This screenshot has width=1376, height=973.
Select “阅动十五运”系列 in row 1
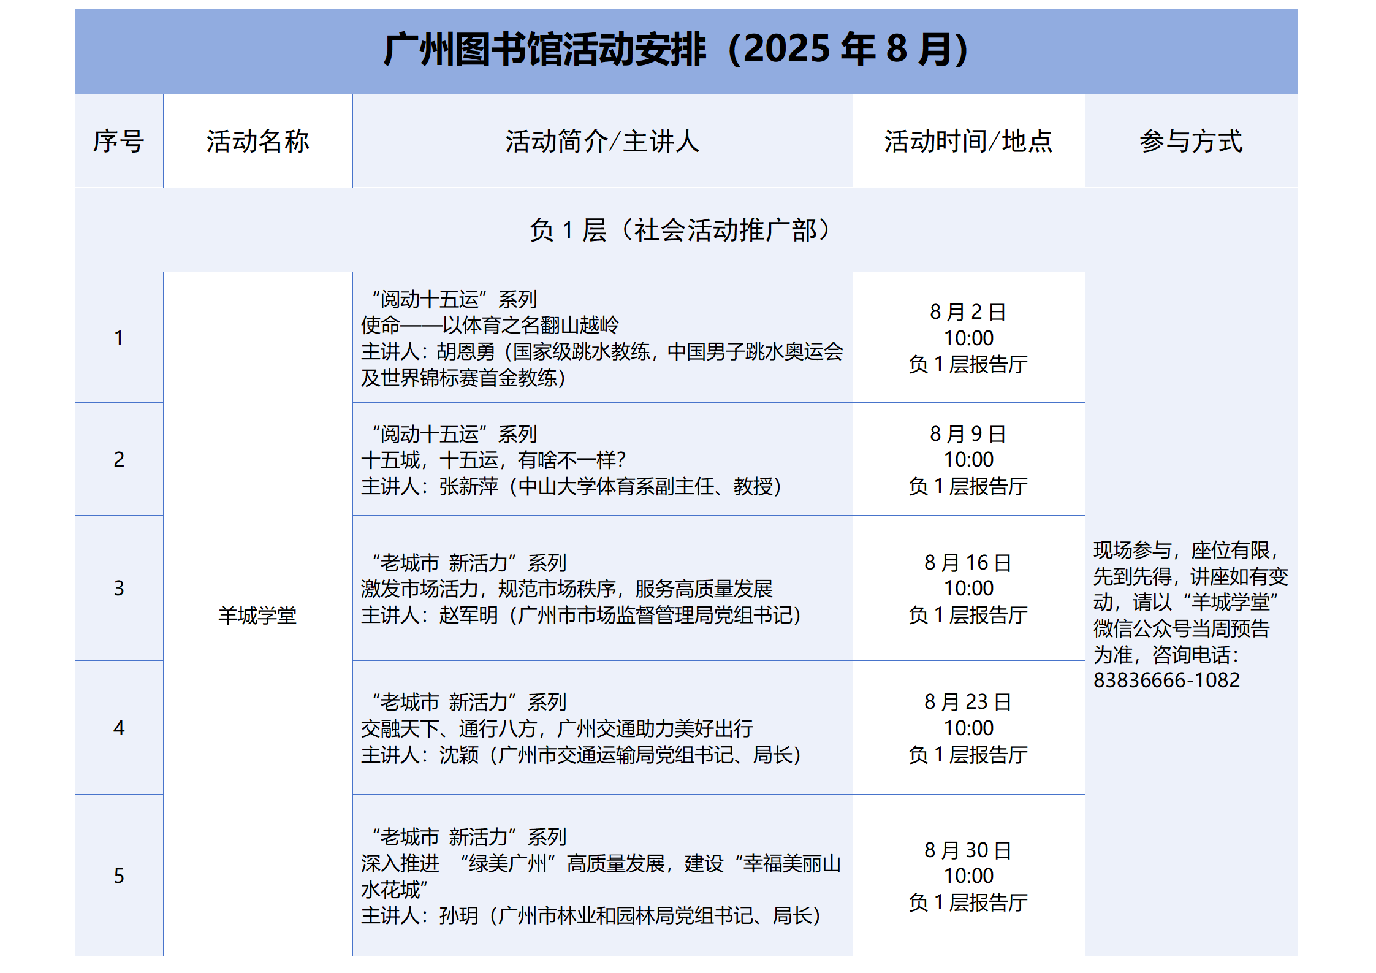click(x=455, y=299)
